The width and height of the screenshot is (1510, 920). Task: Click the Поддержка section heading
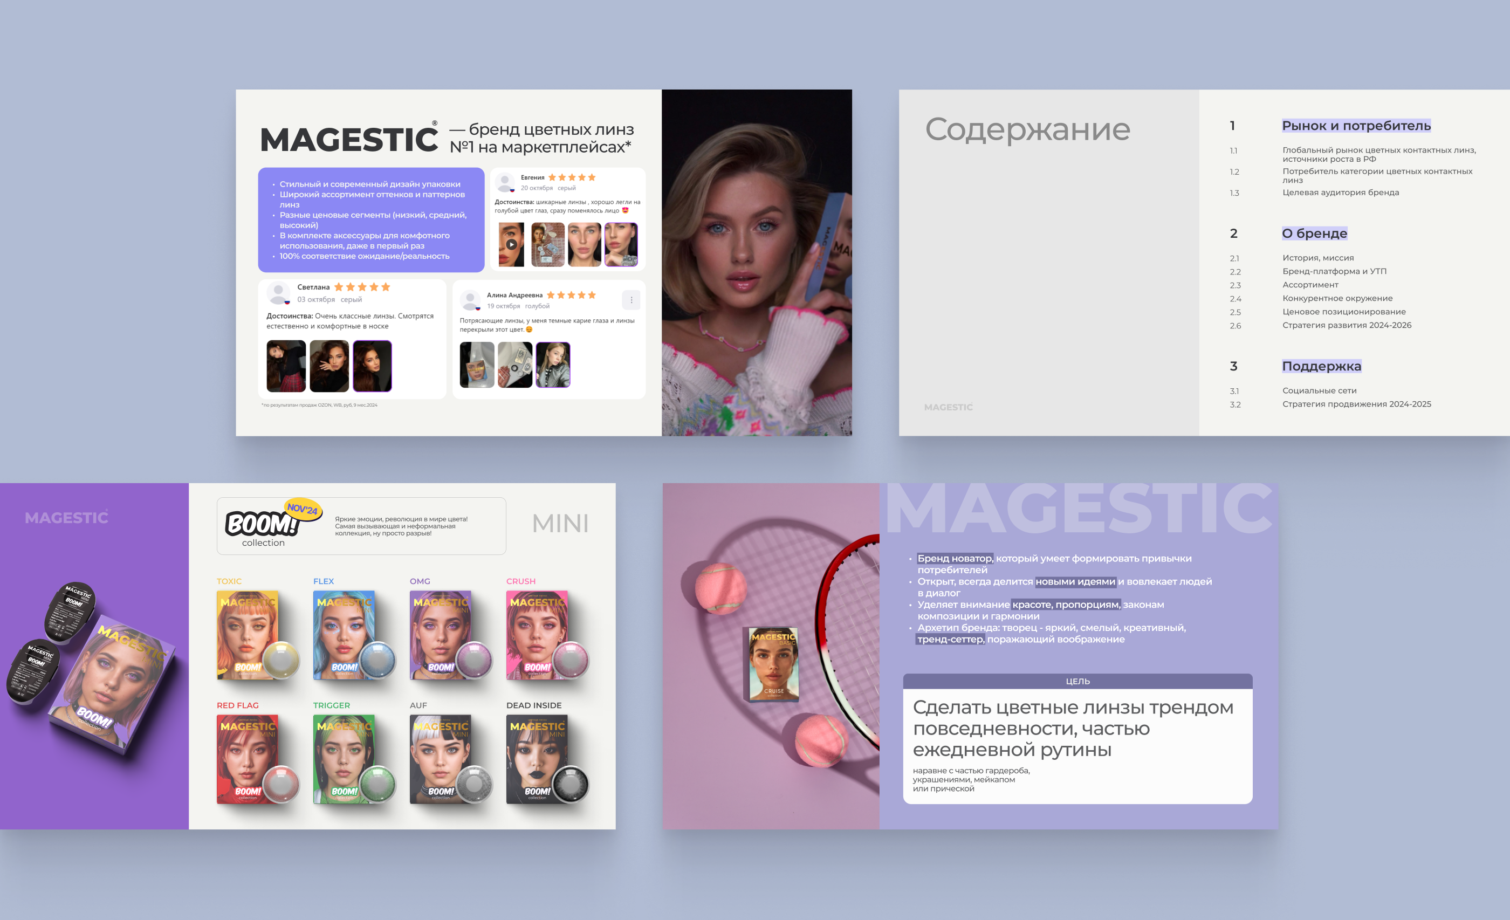point(1321,366)
